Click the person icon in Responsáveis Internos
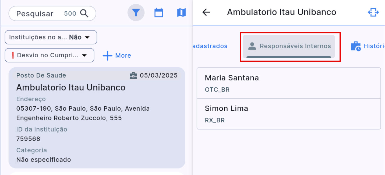The height and width of the screenshot is (175, 385). tap(252, 46)
